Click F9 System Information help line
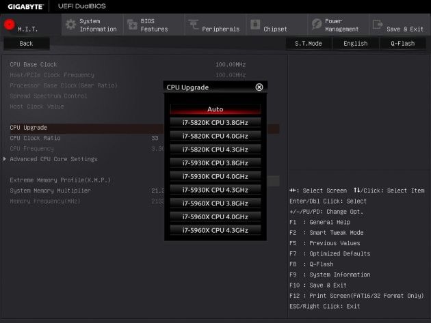The image size is (431, 323). (x=330, y=275)
